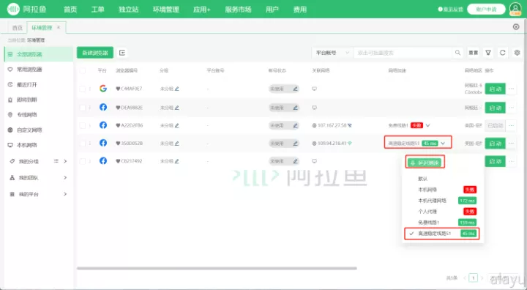Check the box for the C44AF0E7 row
The height and width of the screenshot is (290, 527).
82,89
